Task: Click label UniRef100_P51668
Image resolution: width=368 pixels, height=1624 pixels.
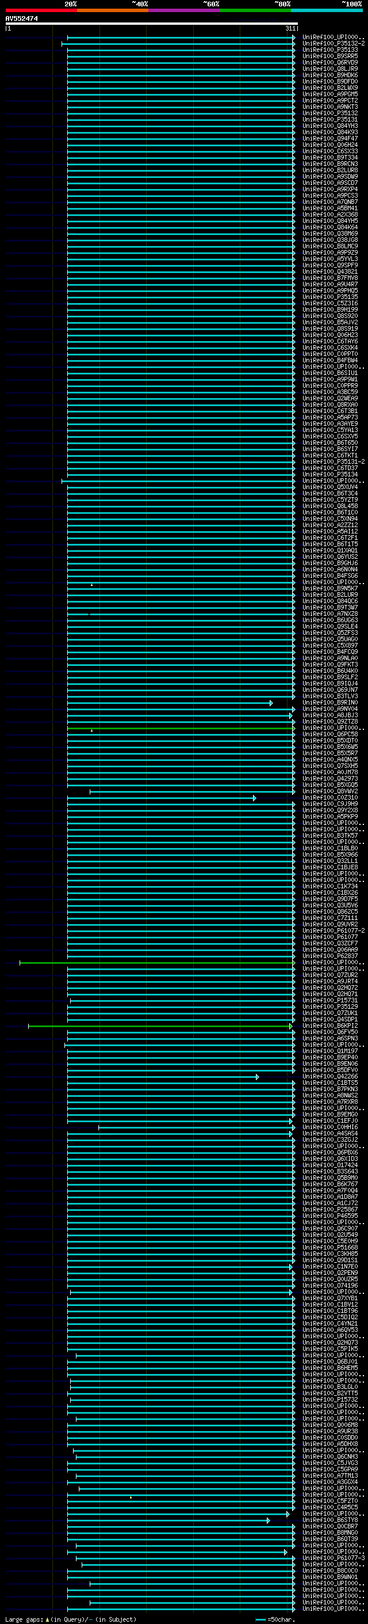Action: point(330,1248)
